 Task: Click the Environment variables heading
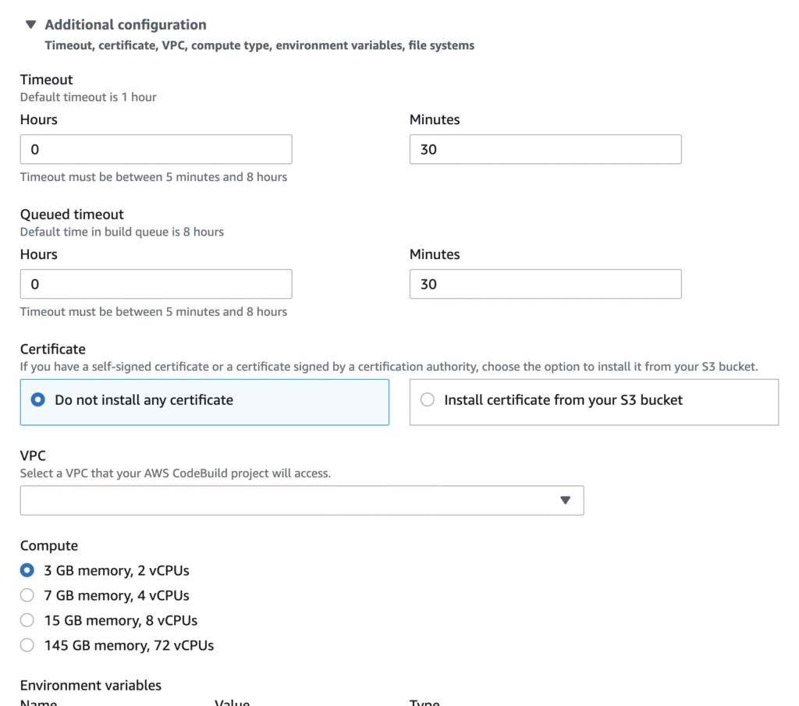point(91,685)
